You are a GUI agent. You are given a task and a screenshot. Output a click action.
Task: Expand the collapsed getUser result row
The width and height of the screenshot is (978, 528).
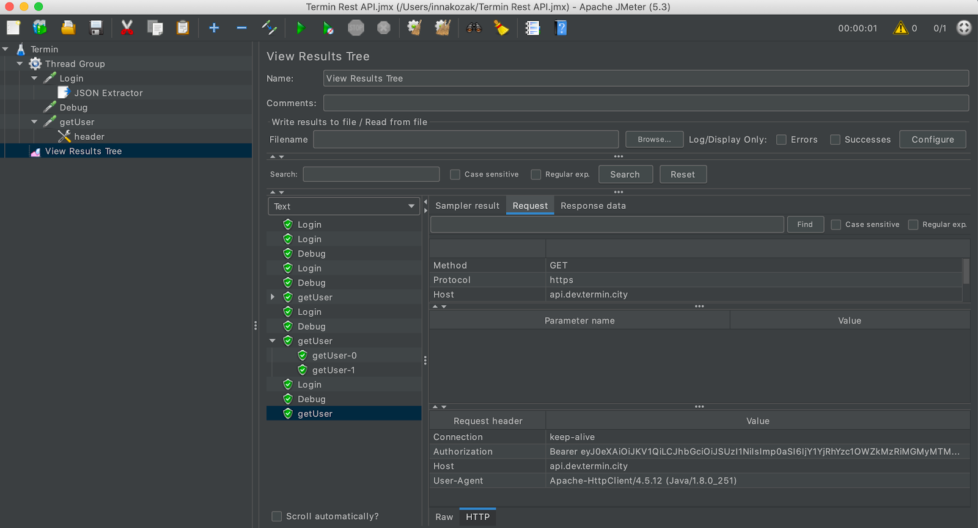273,297
